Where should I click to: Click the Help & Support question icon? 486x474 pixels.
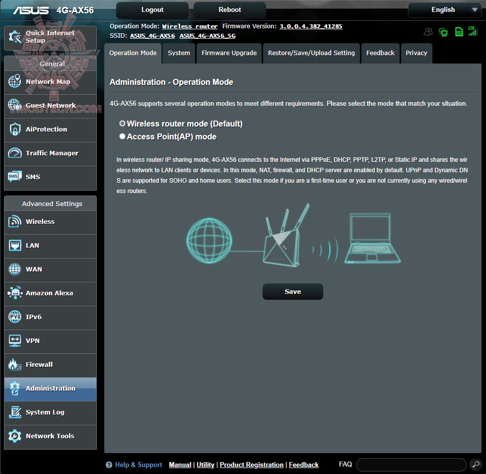coord(109,465)
